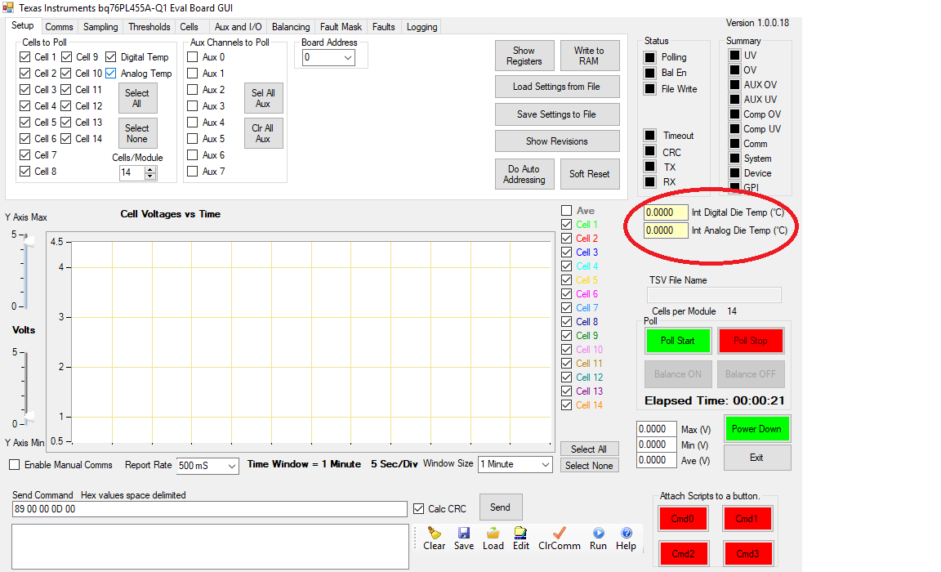The width and height of the screenshot is (941, 572).
Task: Click the red Cmd0 script button
Action: (x=682, y=519)
